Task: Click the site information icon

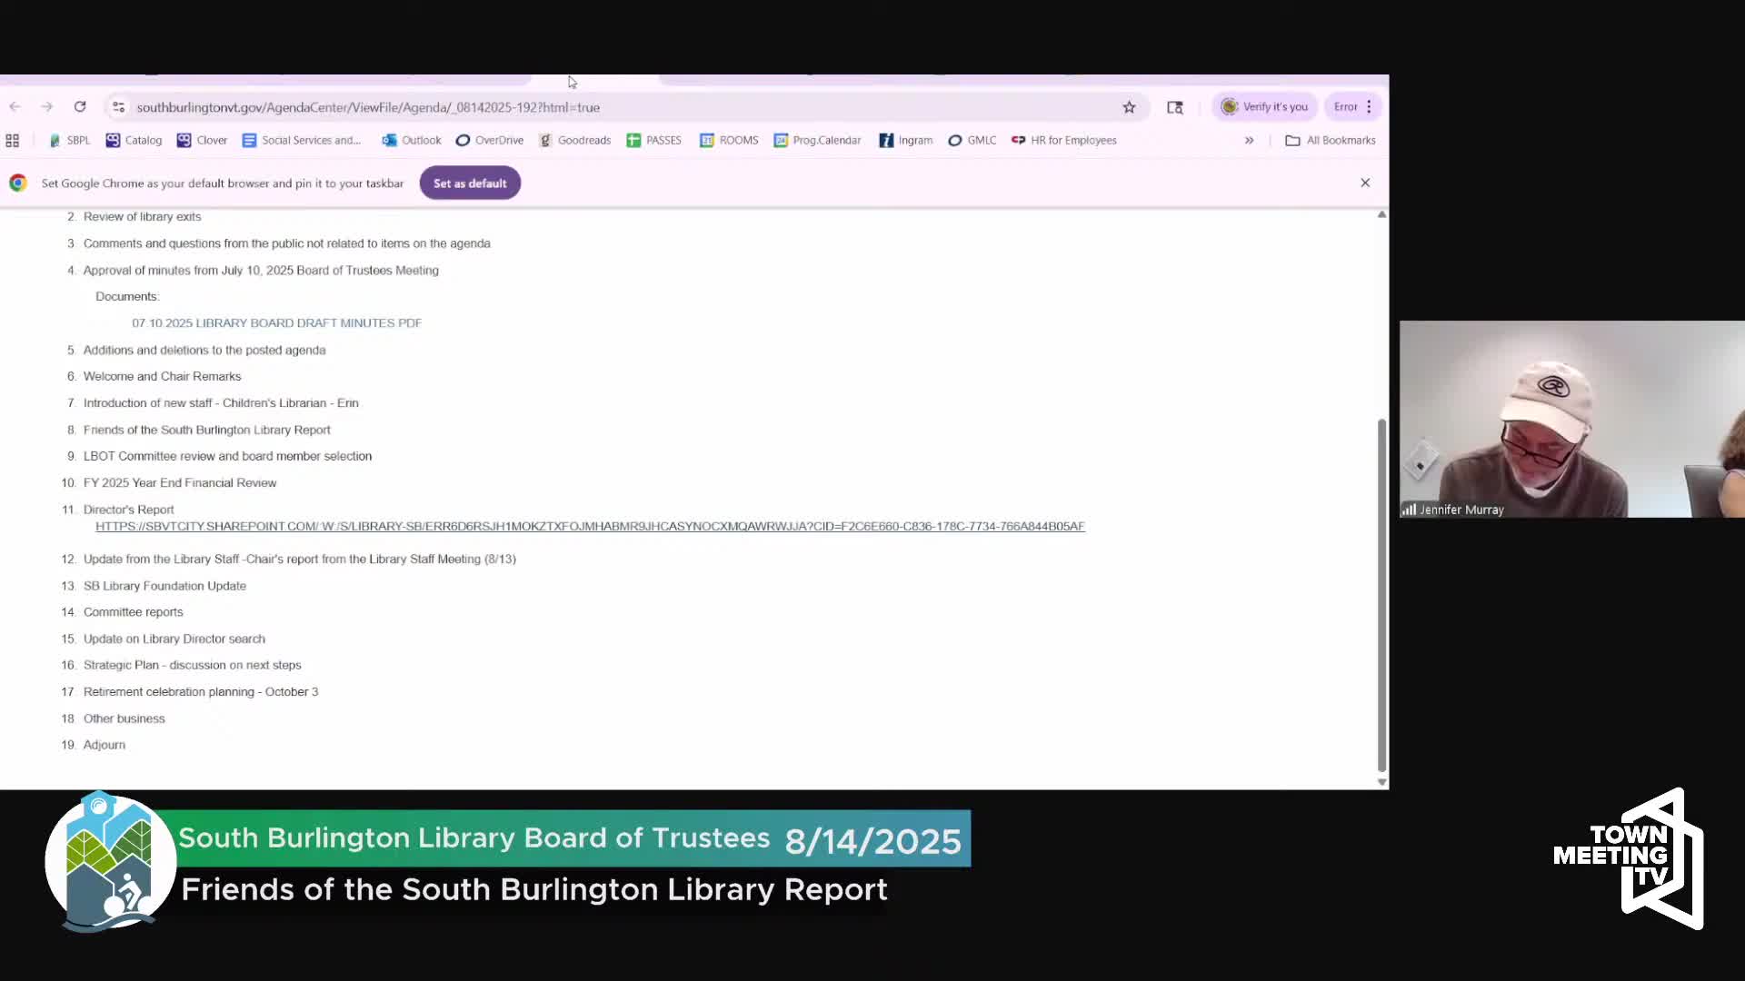Action: 118,107
